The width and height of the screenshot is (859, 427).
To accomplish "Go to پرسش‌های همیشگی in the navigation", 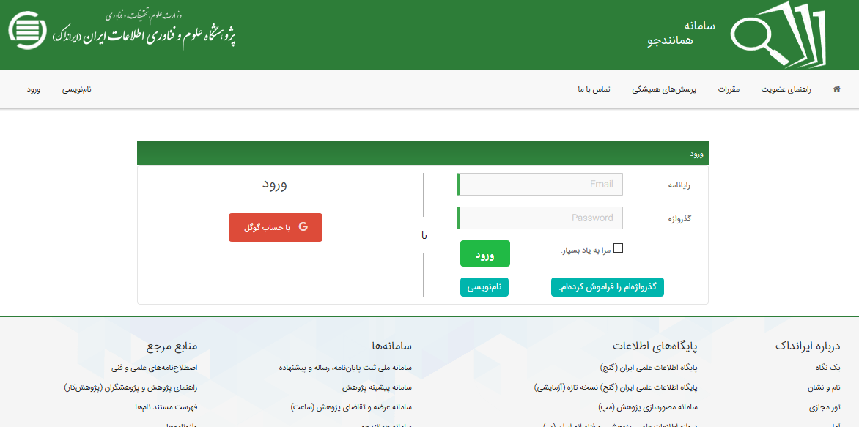I will 664,89.
